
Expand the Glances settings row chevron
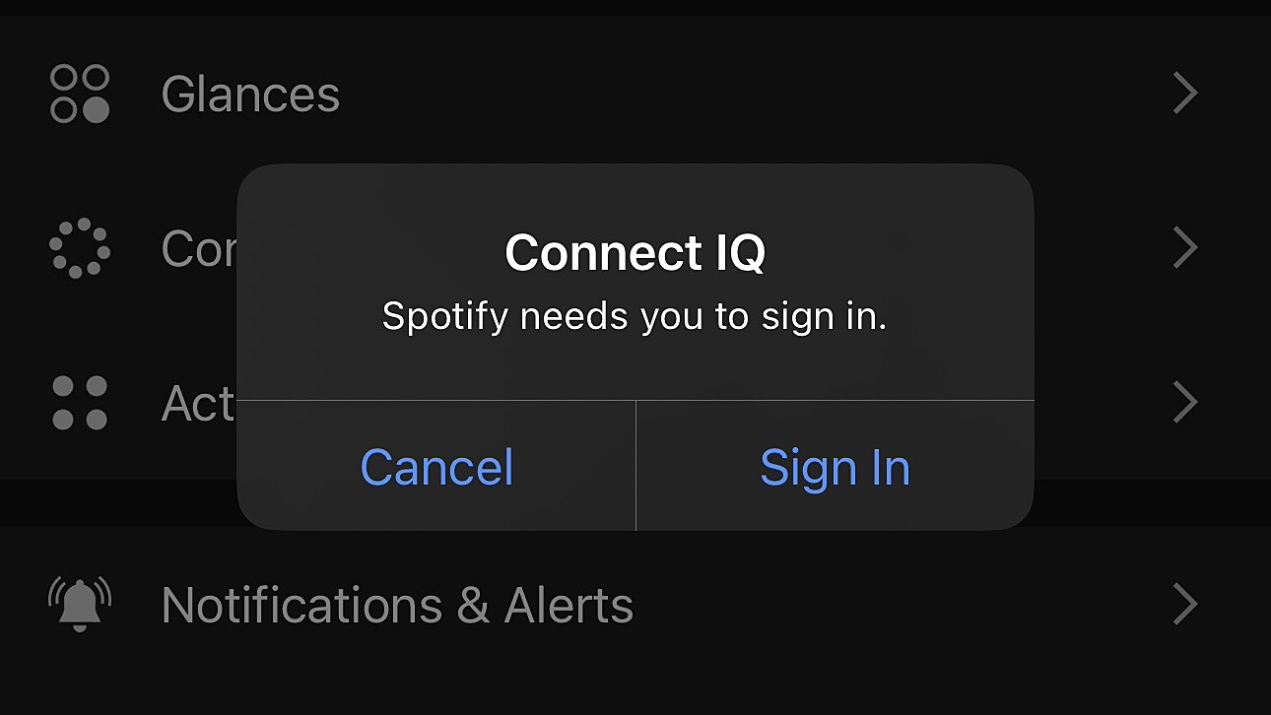tap(1183, 93)
